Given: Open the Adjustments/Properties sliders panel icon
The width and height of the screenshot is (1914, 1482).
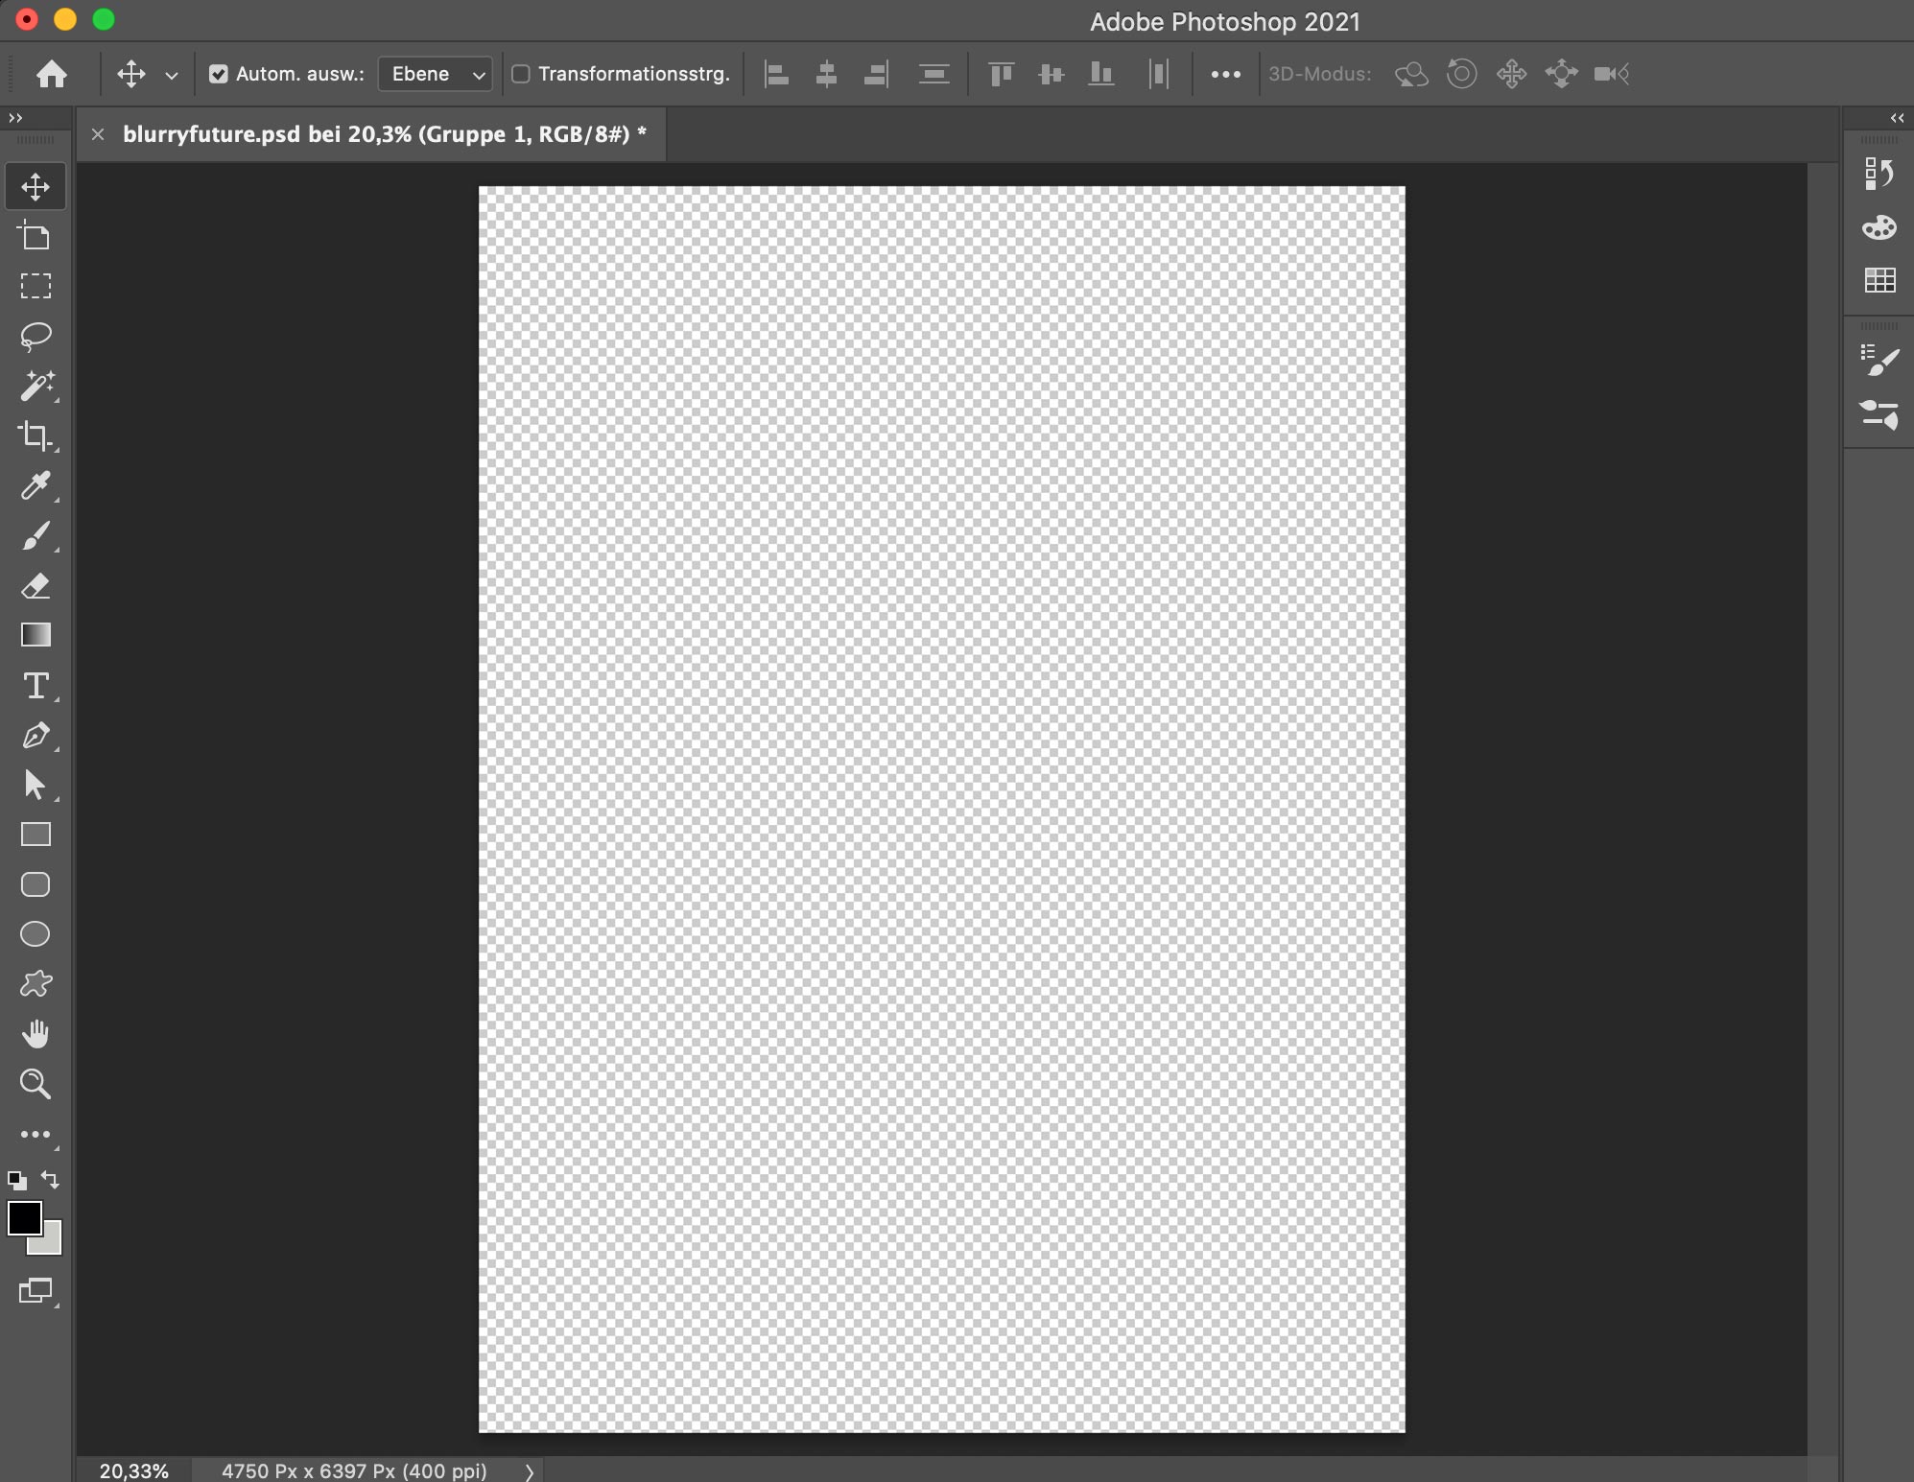Looking at the screenshot, I should tap(1879, 414).
